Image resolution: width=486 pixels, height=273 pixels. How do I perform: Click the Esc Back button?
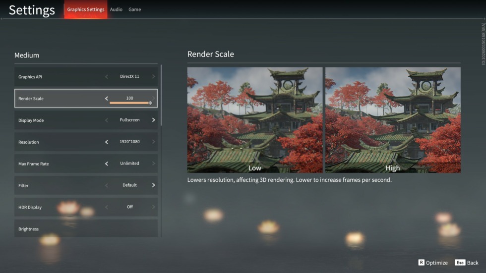pos(467,263)
